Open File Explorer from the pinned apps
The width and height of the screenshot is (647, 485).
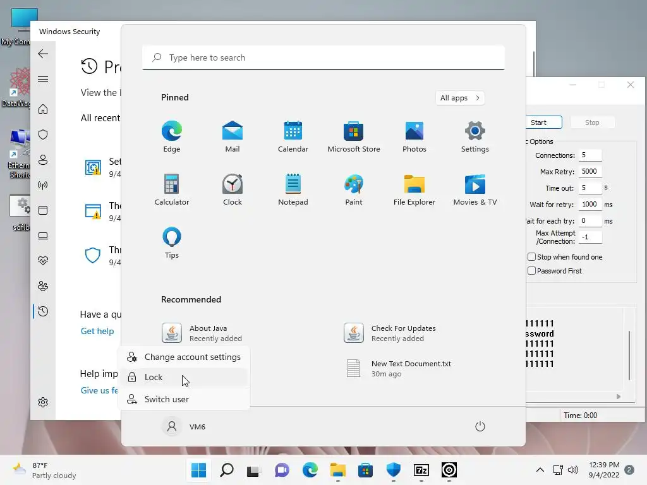click(x=414, y=189)
